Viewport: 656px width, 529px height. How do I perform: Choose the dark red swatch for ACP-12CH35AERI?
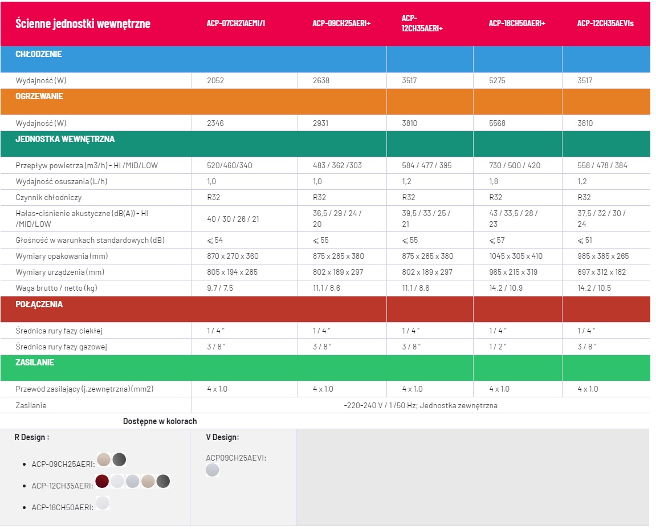pyautogui.click(x=102, y=481)
